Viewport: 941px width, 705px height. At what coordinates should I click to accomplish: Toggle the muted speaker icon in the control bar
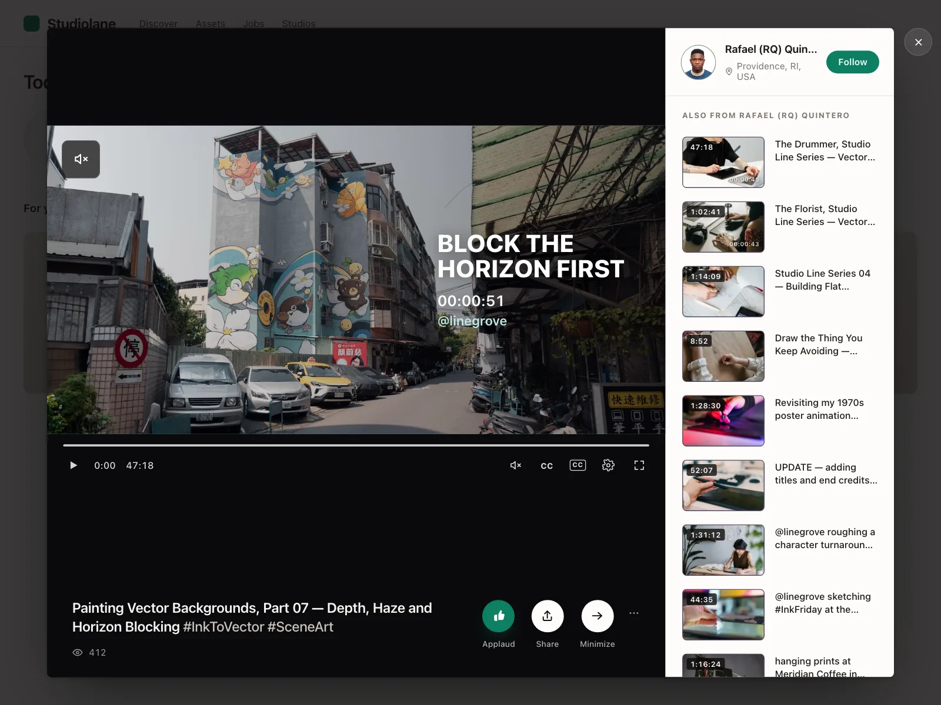[x=516, y=465]
